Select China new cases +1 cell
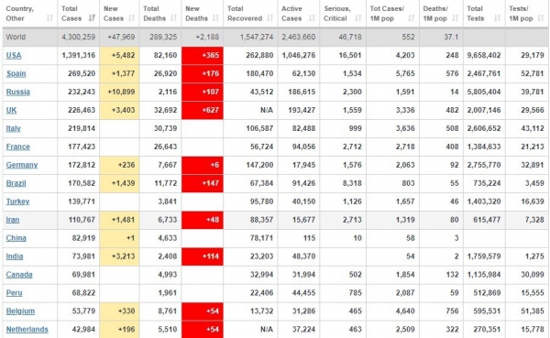The height and width of the screenshot is (338, 550). coord(119,238)
